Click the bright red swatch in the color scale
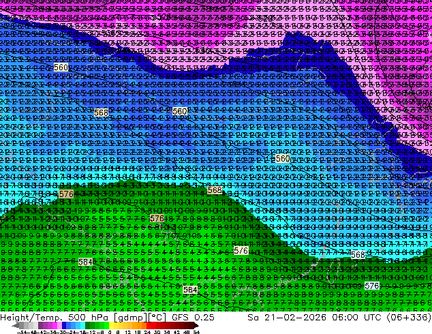Image resolution: width=432 pixels, height=334 pixels. click(149, 326)
